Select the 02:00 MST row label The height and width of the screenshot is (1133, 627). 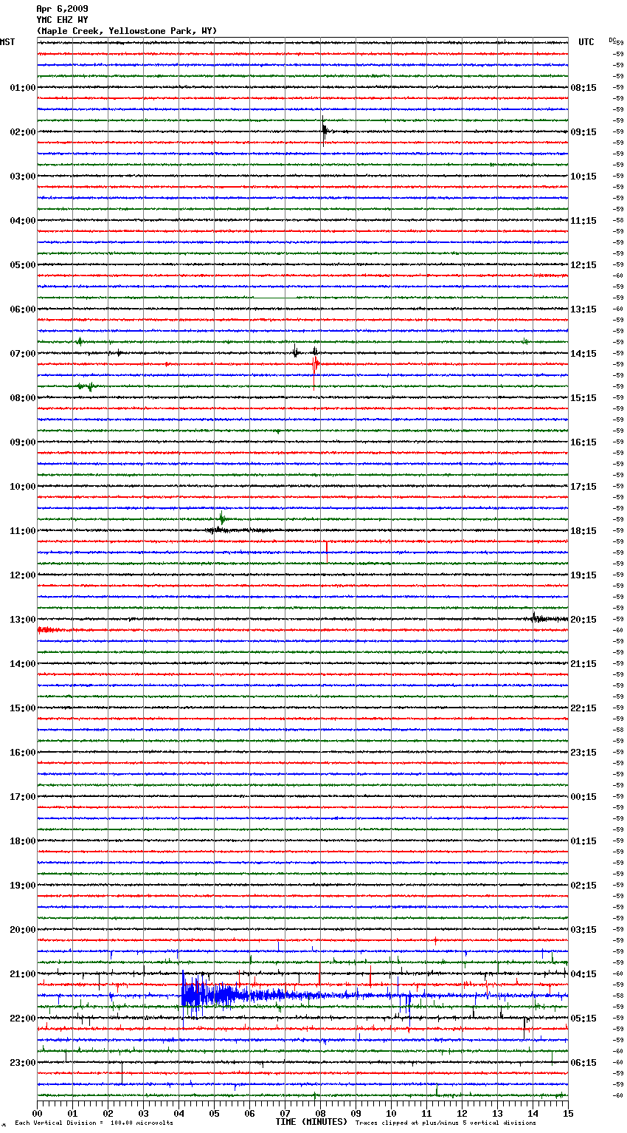(x=23, y=132)
